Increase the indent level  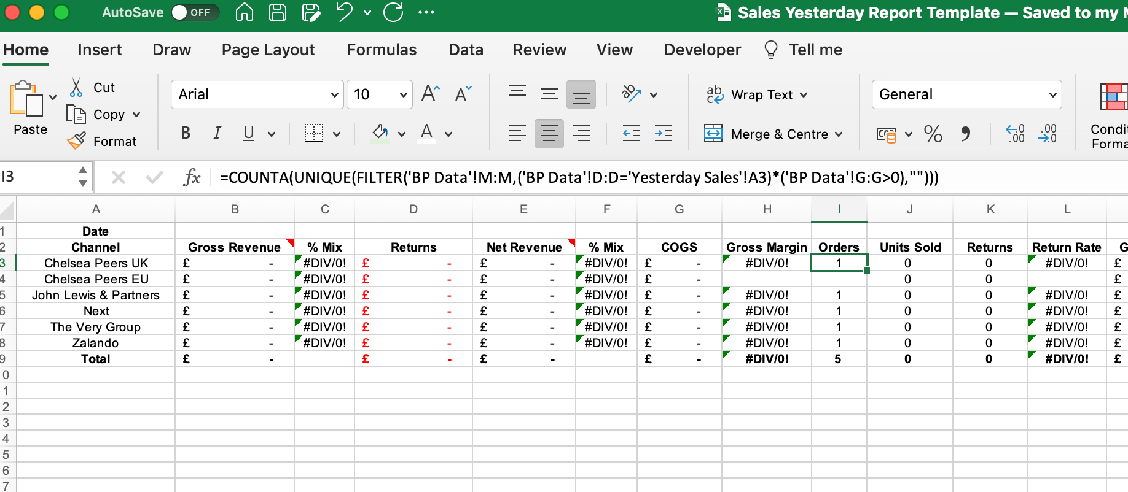tap(664, 134)
